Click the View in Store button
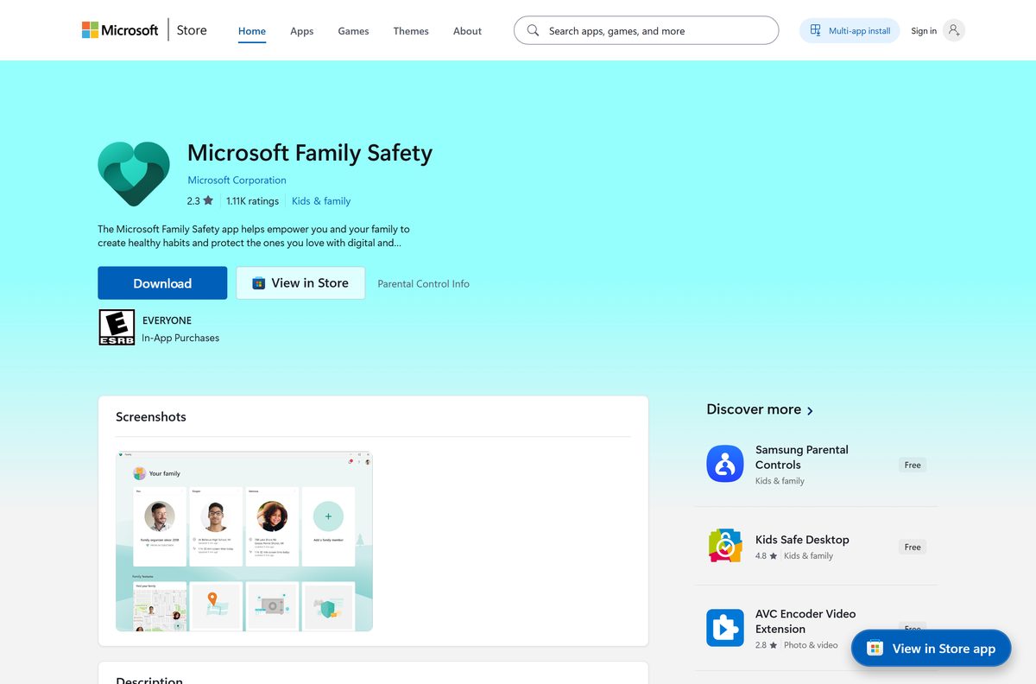 [x=300, y=283]
